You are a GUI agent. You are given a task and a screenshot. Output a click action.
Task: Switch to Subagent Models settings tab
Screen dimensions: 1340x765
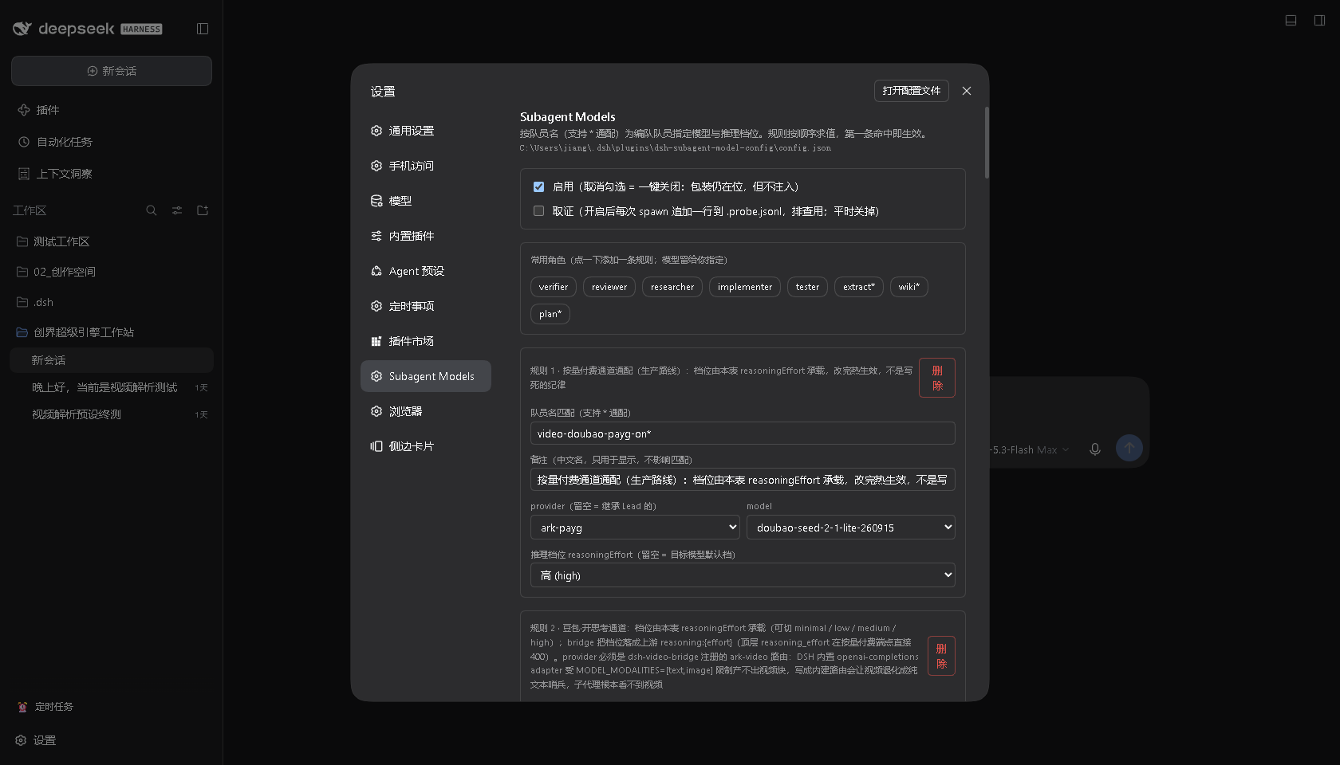(x=426, y=376)
